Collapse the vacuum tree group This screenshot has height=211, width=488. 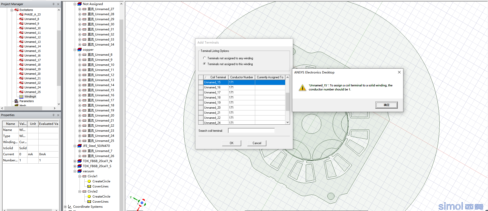coord(75,171)
